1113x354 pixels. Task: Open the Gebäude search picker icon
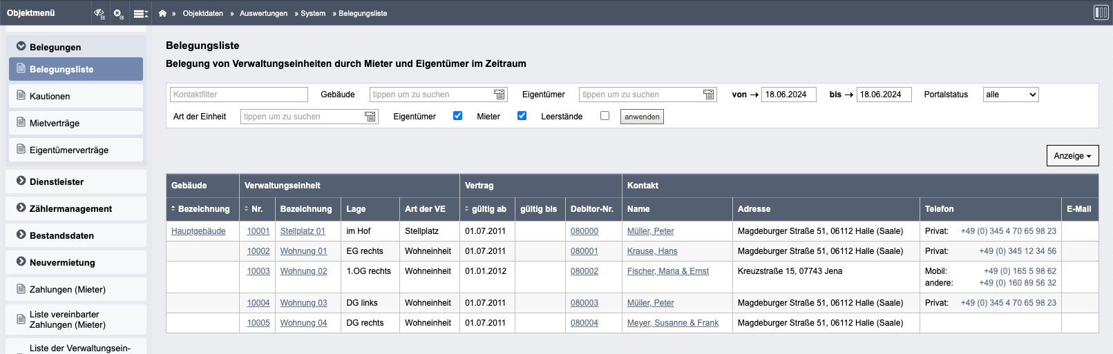500,95
